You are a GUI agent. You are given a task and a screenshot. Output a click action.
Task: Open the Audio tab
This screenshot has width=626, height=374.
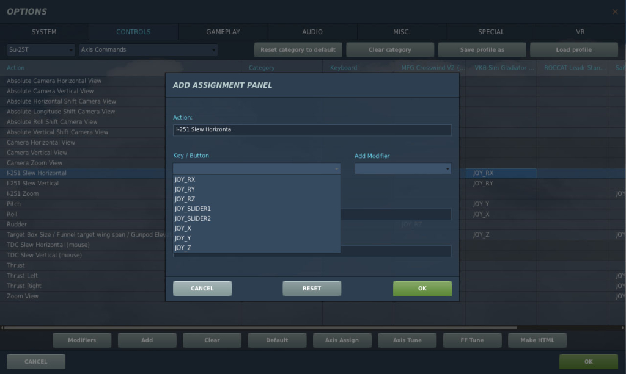(312, 32)
